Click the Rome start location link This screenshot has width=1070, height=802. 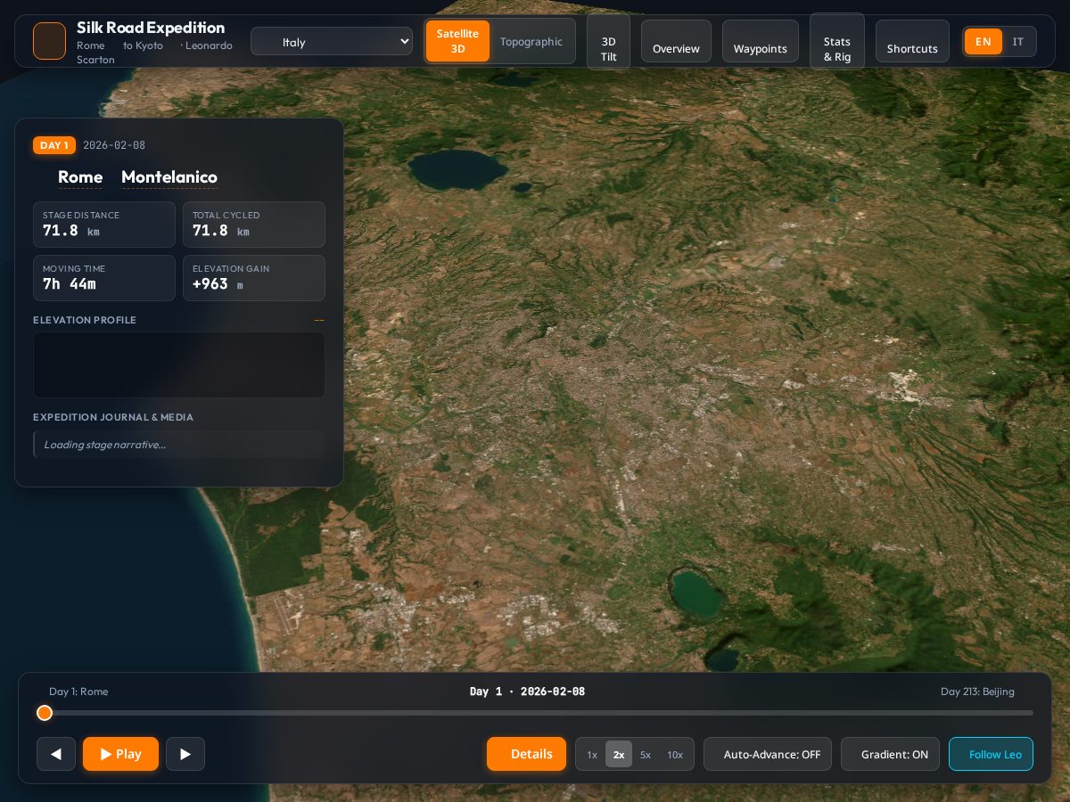(80, 177)
